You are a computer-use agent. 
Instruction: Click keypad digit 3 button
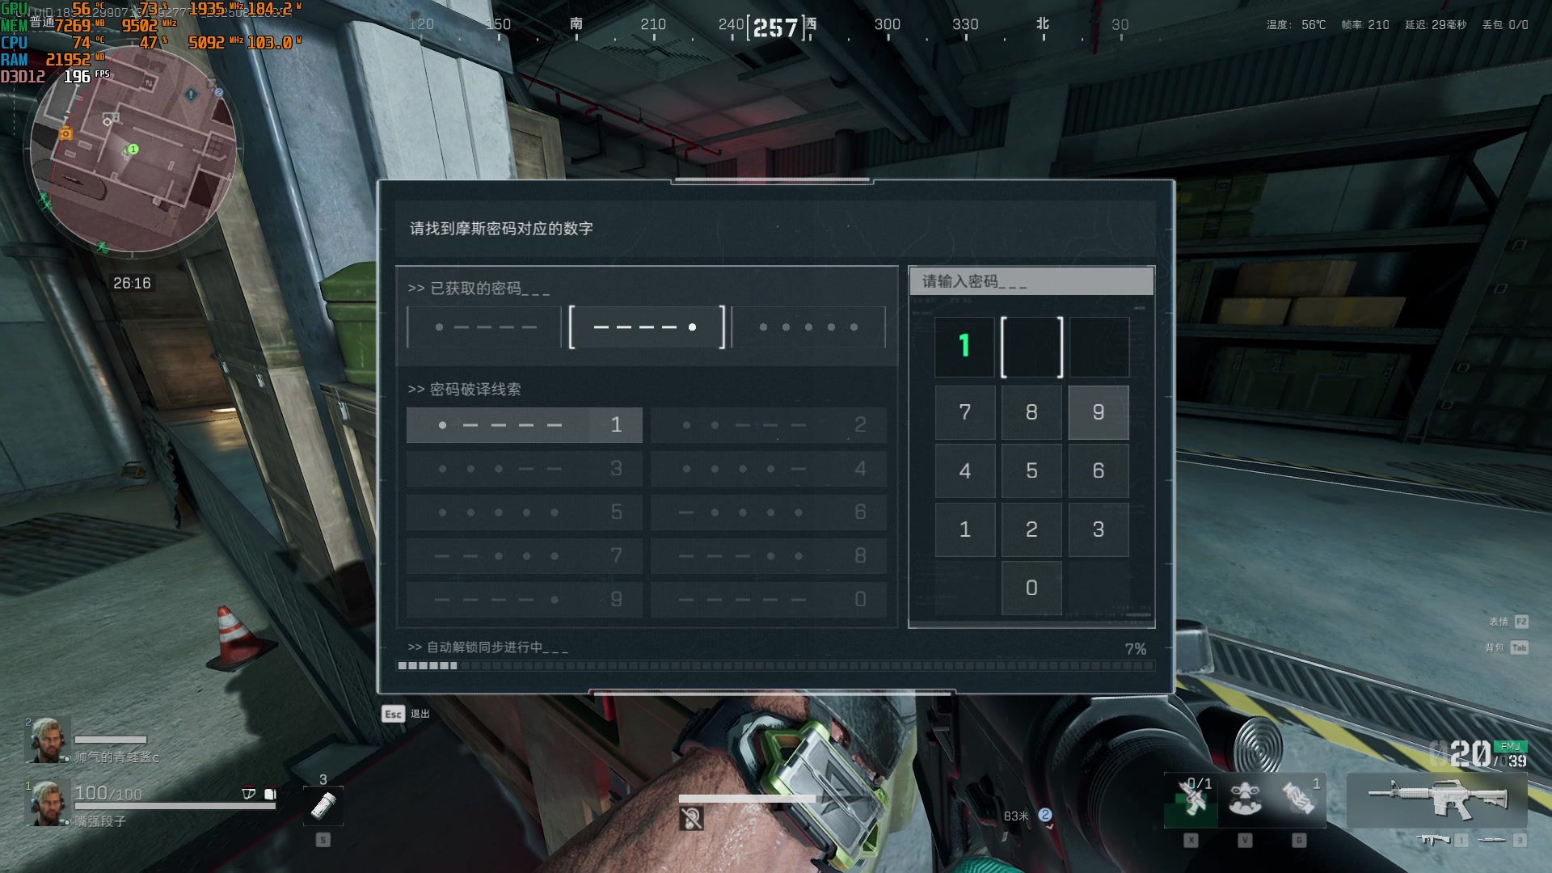click(x=1098, y=529)
